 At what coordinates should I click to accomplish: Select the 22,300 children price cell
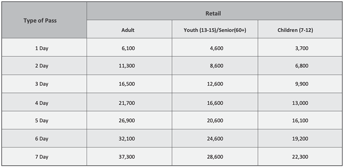[300, 157]
